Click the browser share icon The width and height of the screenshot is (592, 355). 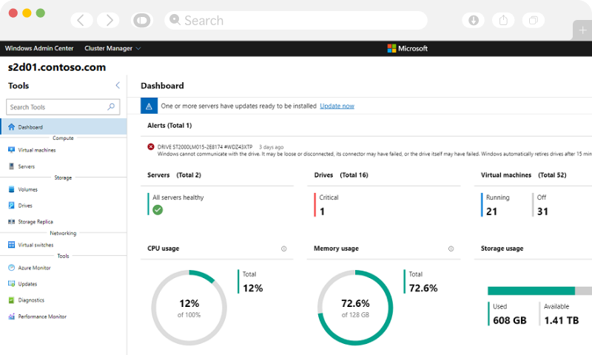[x=503, y=20]
